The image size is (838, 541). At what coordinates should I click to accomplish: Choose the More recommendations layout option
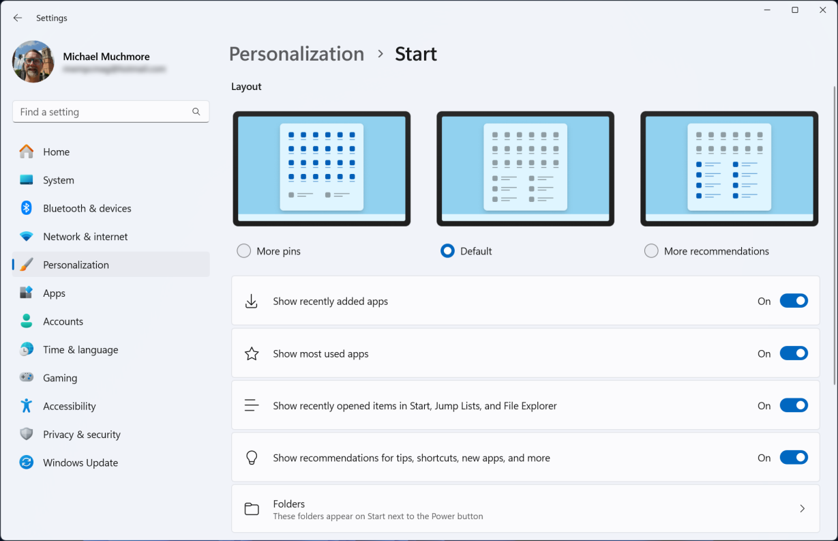click(x=651, y=251)
